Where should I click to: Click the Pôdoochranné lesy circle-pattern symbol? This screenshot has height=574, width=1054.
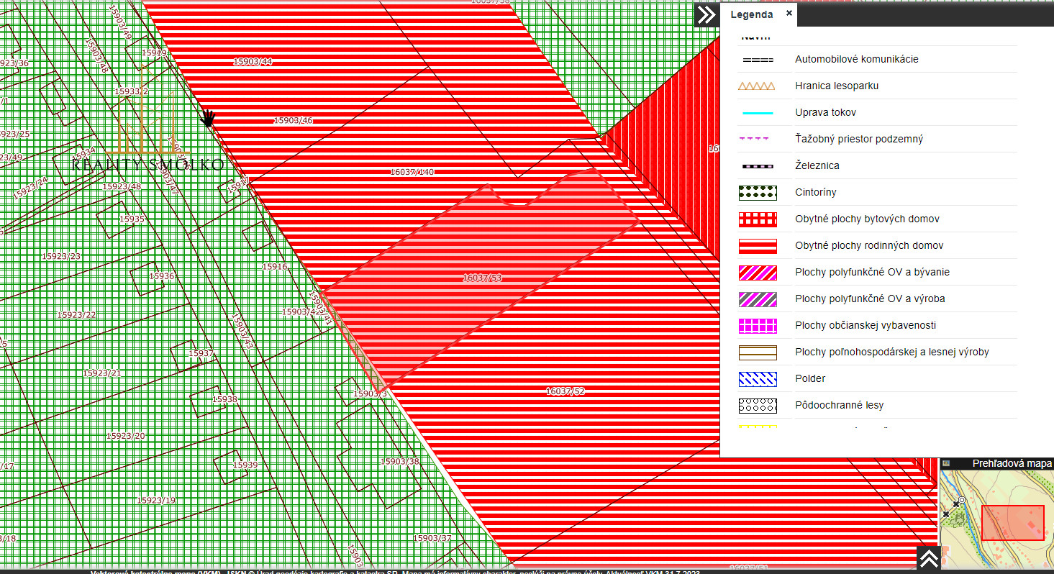758,406
